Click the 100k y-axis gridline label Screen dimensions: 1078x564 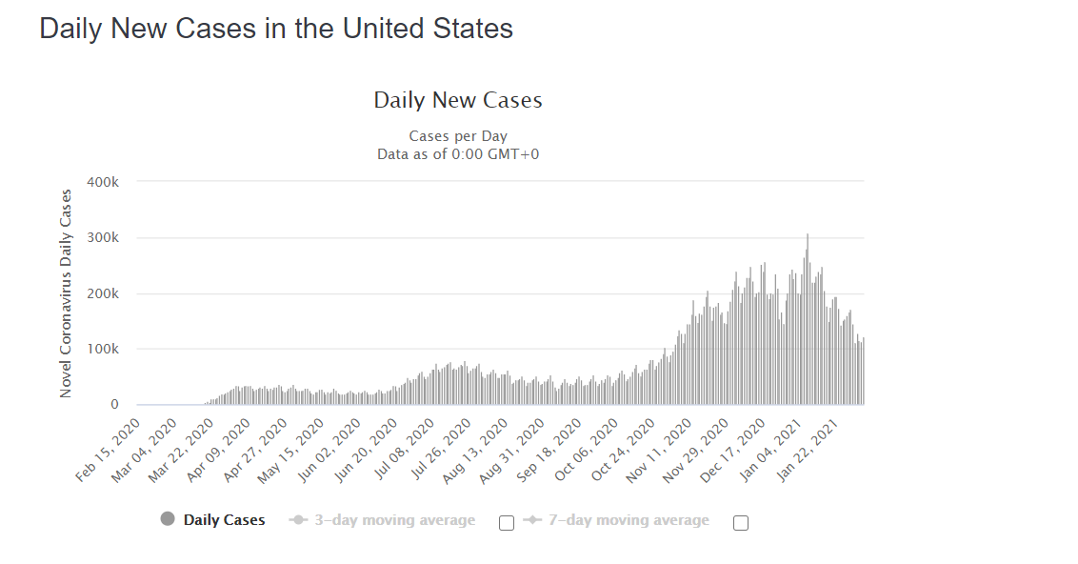click(103, 349)
